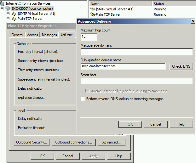Expand the SMTP Virtual Server #1 node
Viewport: 196px width, 163px height.
8,14
